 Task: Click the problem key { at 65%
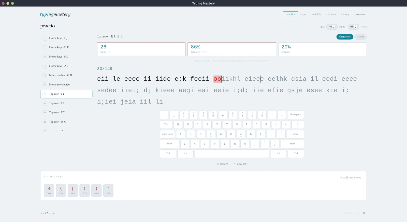click(61, 191)
